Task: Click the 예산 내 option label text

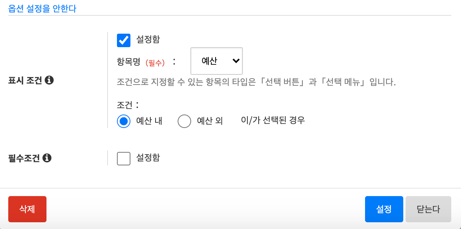Action: click(x=149, y=121)
